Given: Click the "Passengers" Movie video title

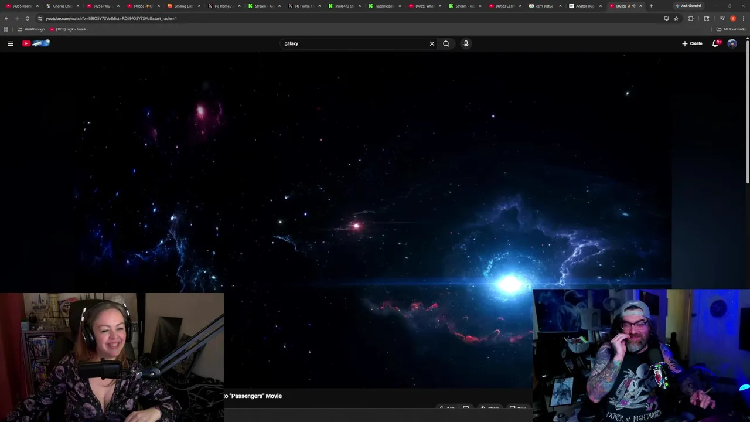Looking at the screenshot, I should point(253,396).
